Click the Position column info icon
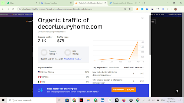The image size is (184, 103). (133, 67)
